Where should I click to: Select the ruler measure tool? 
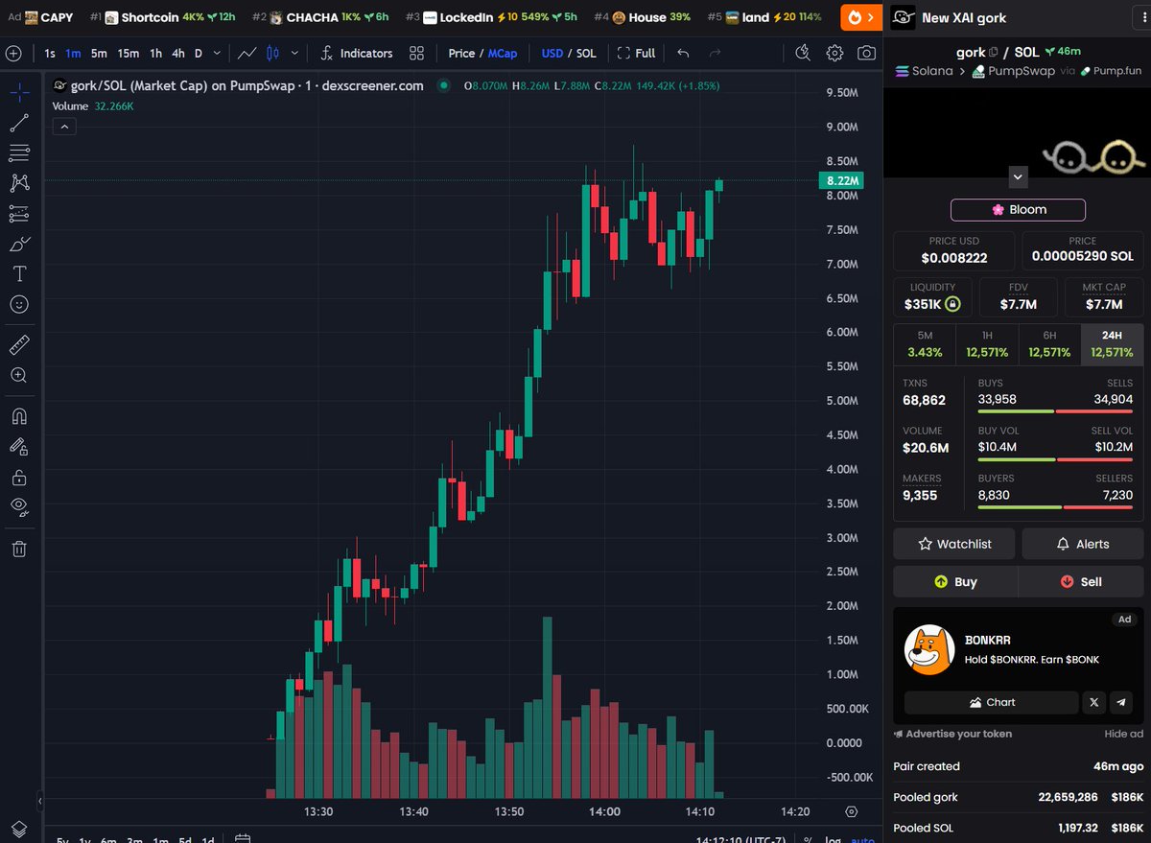point(19,344)
